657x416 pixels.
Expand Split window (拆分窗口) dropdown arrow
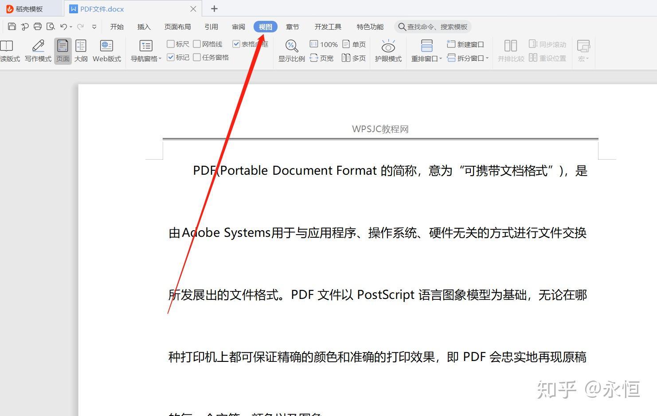[487, 58]
